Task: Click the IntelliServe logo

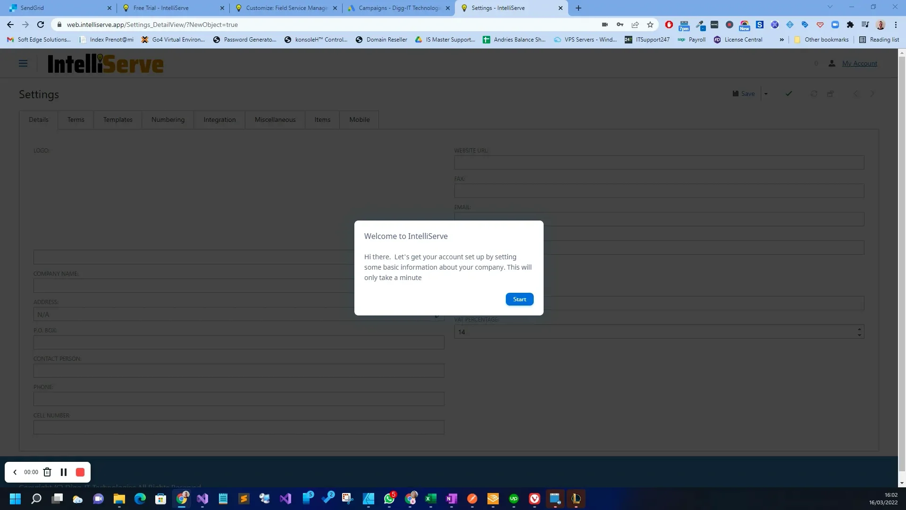Action: click(x=105, y=63)
